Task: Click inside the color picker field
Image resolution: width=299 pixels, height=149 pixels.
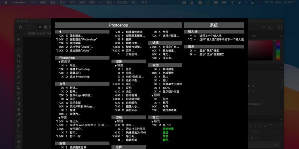Action: tap(261, 50)
